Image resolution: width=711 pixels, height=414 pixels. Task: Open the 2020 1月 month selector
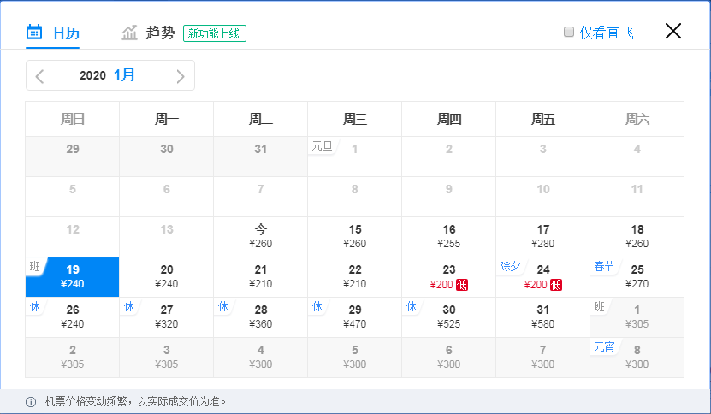click(108, 75)
